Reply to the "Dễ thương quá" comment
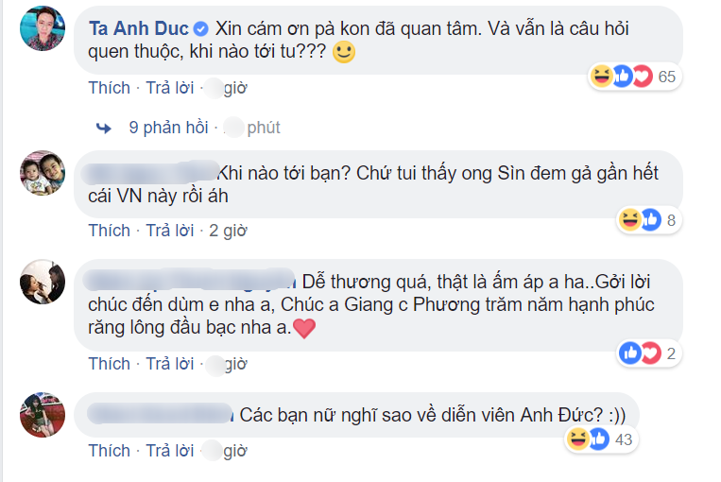The image size is (721, 482). (x=170, y=364)
